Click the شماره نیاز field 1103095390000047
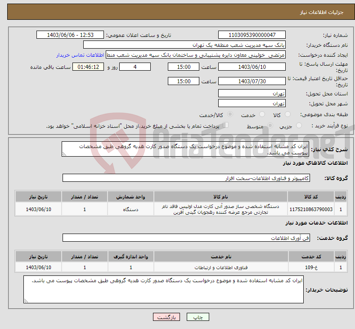The height and width of the screenshot is (329, 355). (x=252, y=35)
